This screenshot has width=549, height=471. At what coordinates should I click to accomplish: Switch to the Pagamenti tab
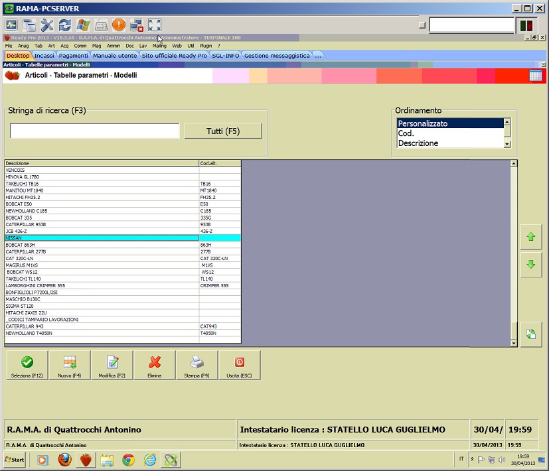74,56
